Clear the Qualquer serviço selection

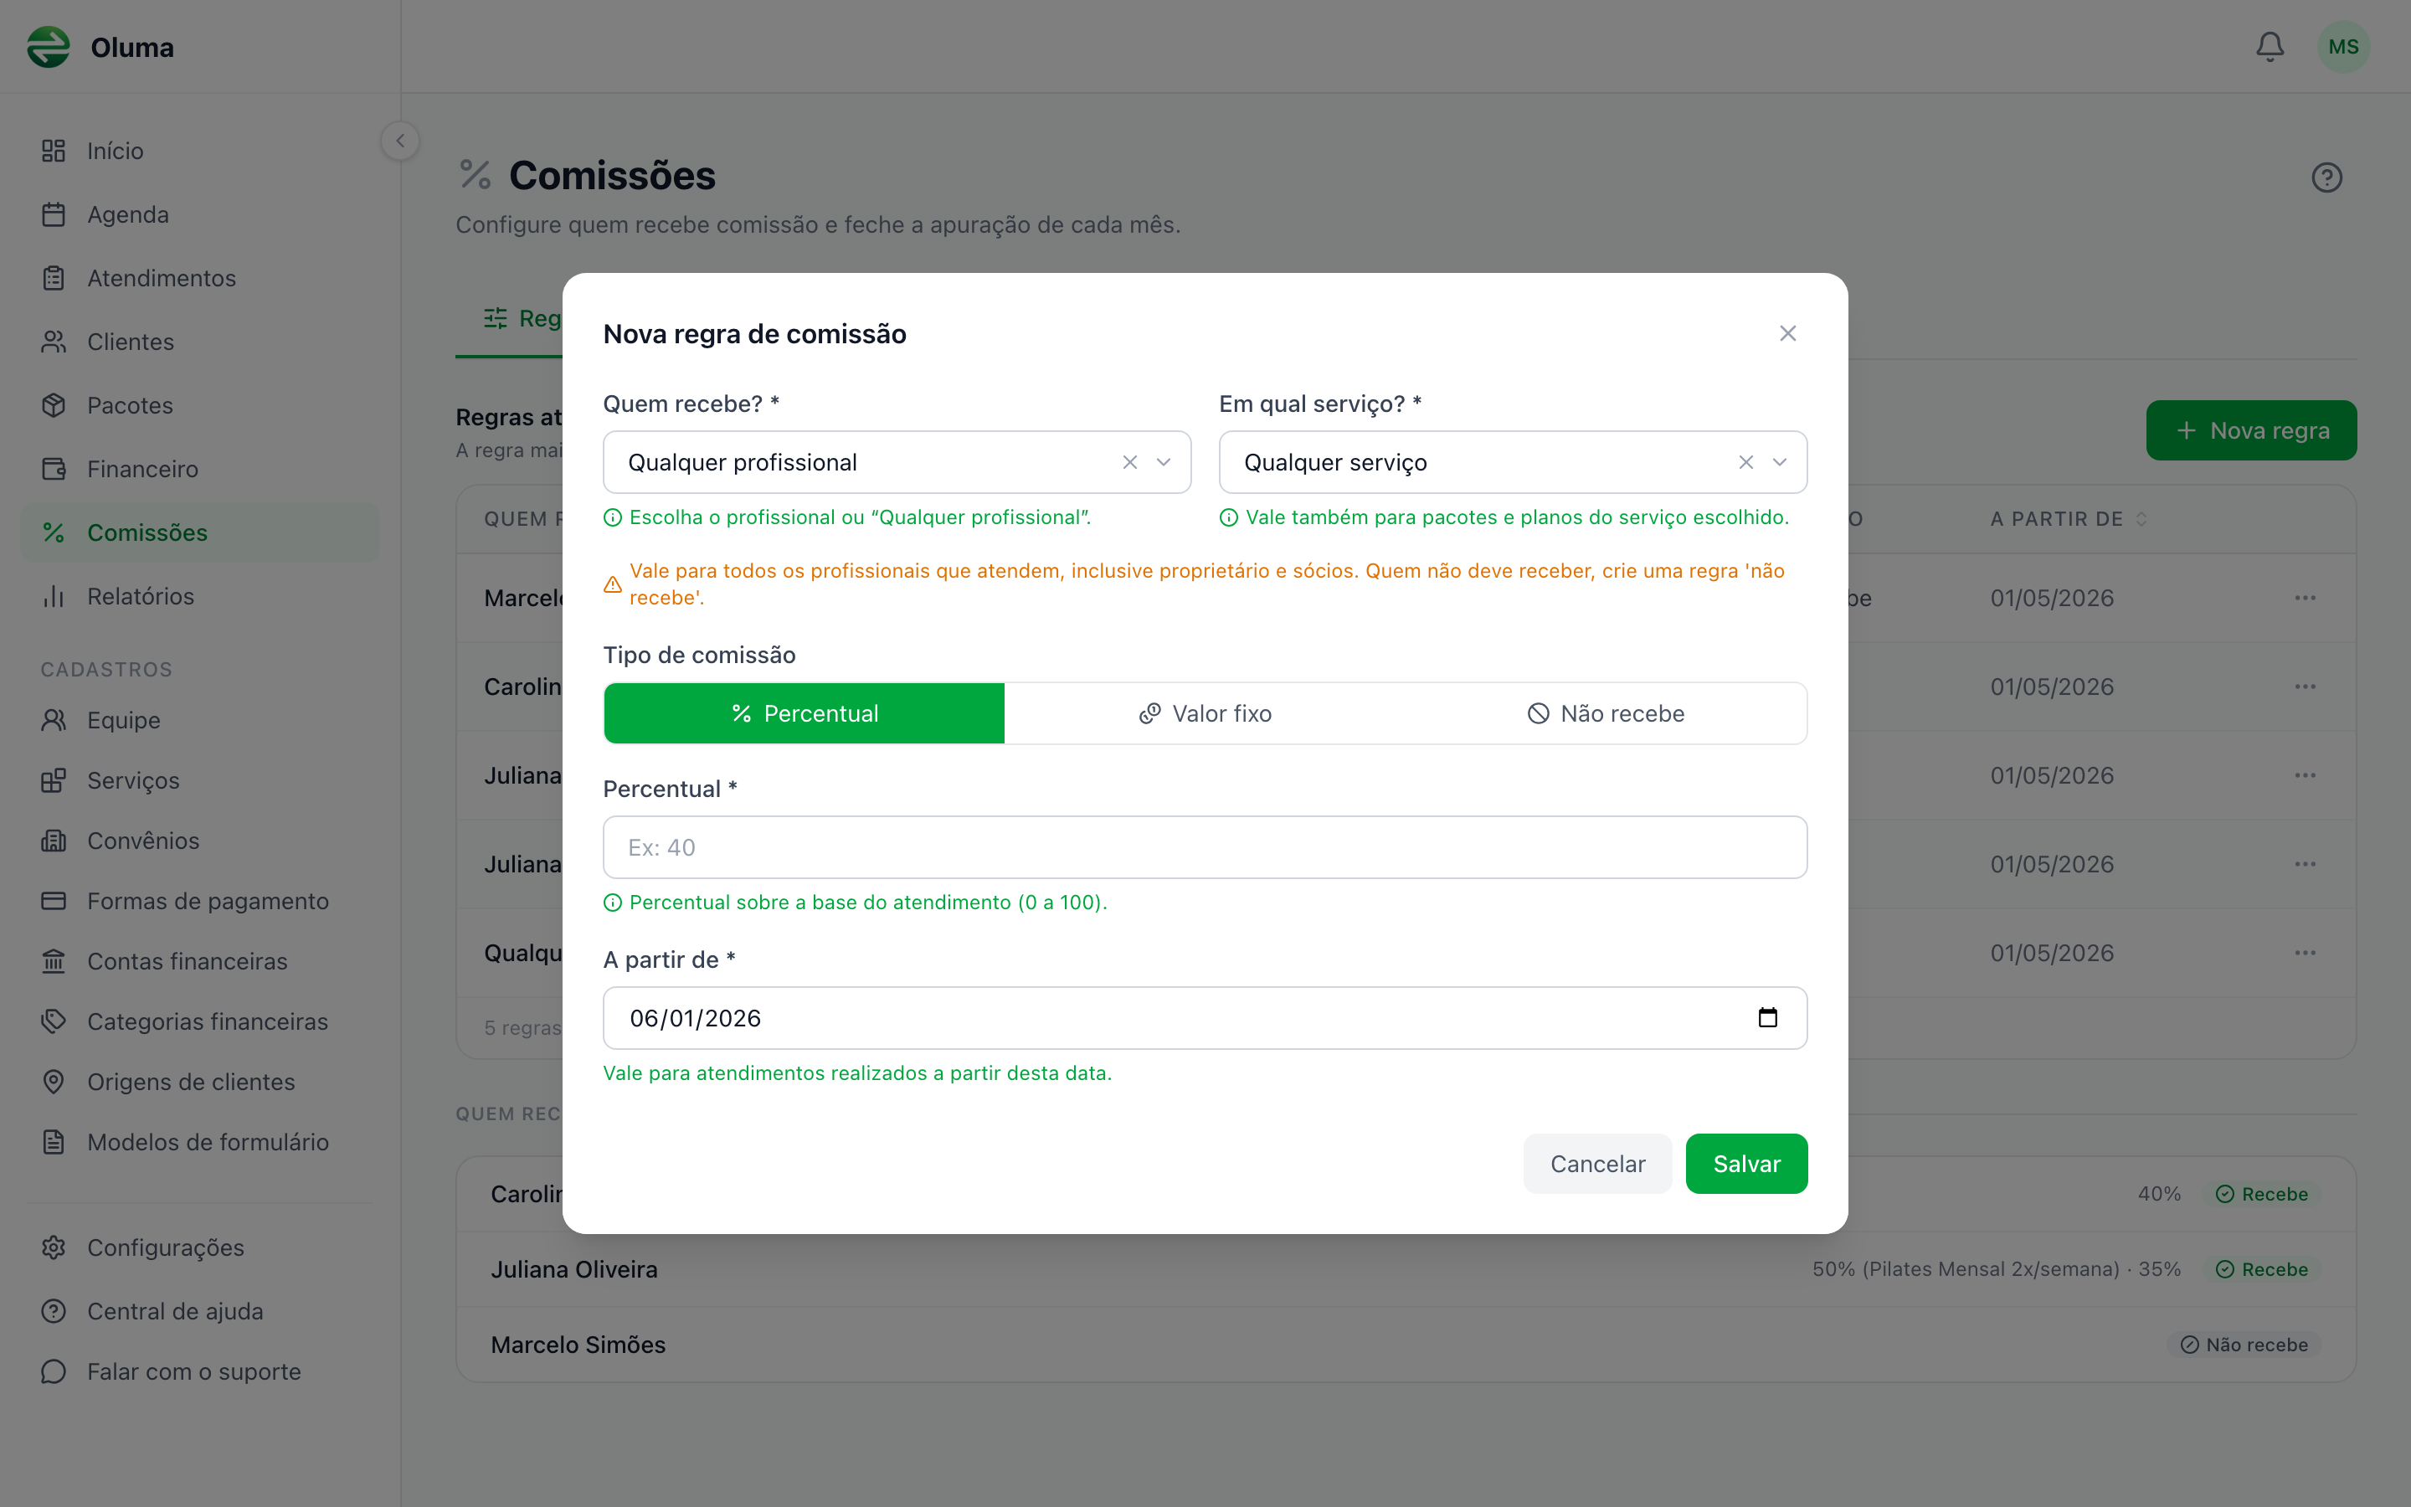(x=1745, y=462)
